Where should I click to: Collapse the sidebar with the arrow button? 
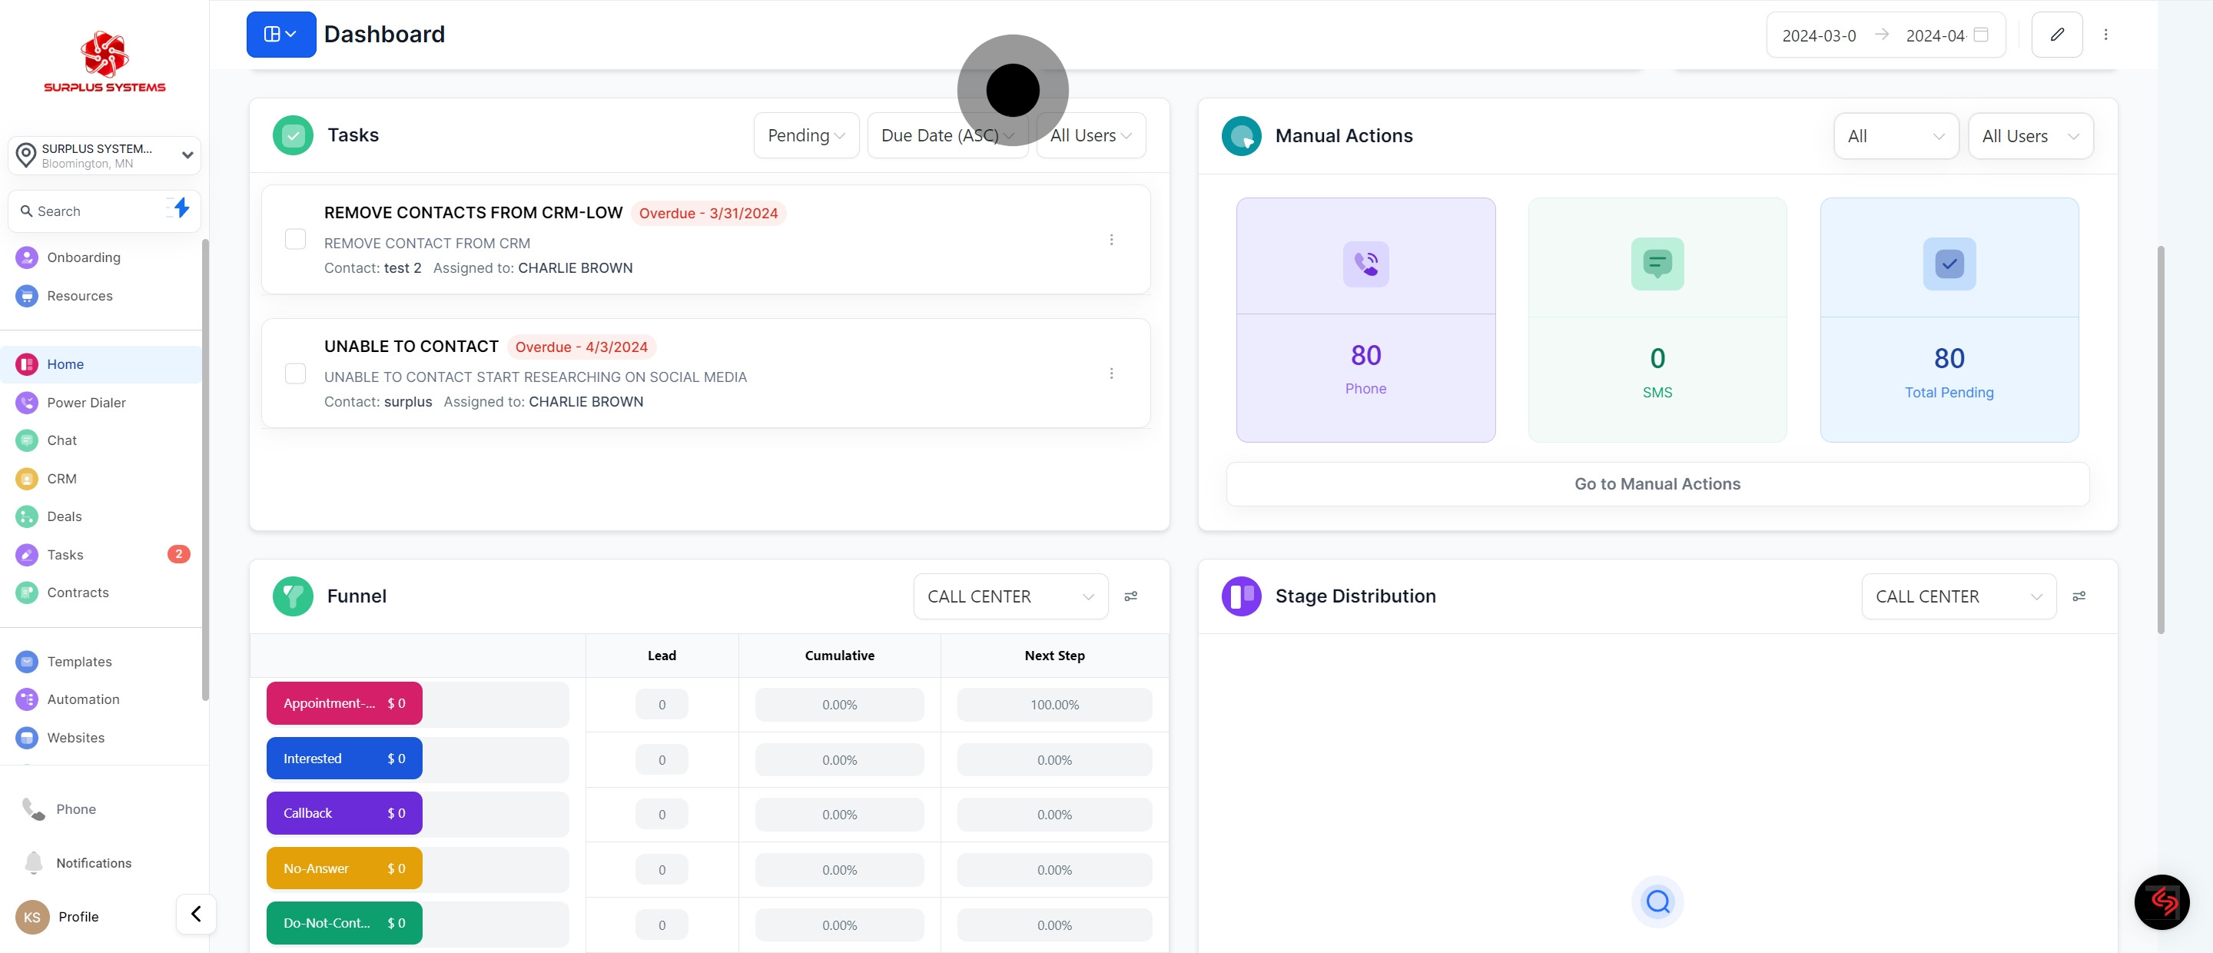point(196,914)
